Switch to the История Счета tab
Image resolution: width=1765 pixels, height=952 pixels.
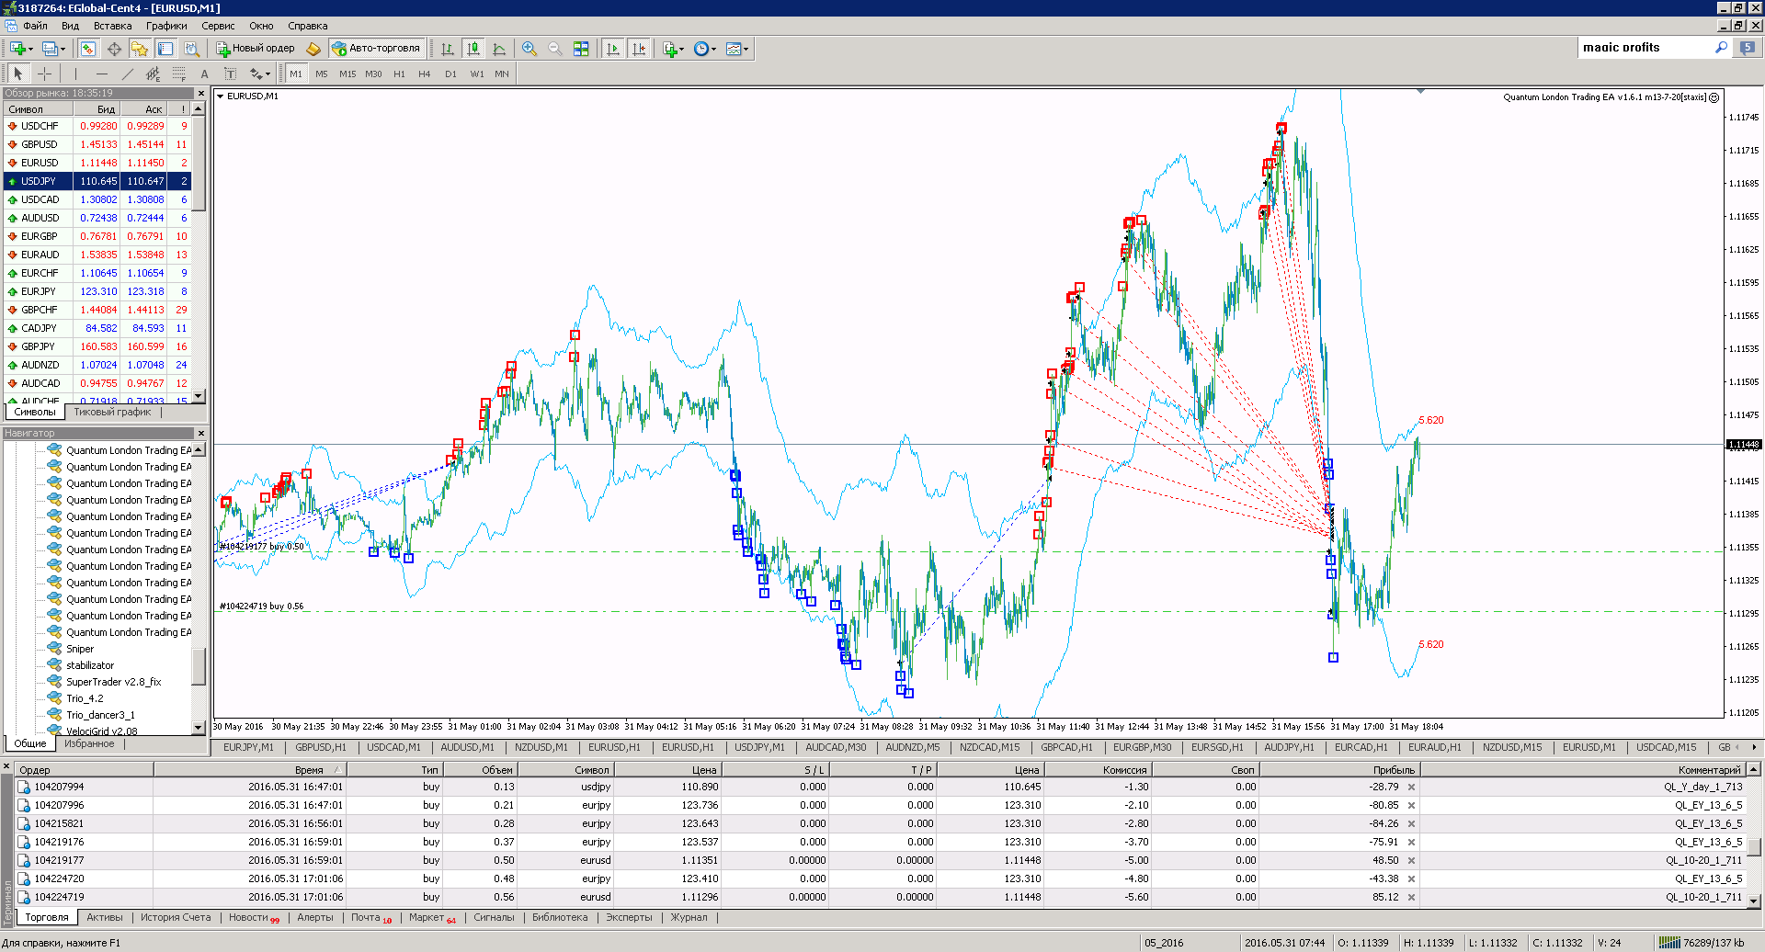pyautogui.click(x=176, y=917)
